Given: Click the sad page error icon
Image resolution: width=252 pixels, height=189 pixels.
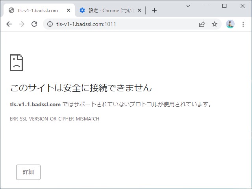Looking at the screenshot, I should 17,63.
